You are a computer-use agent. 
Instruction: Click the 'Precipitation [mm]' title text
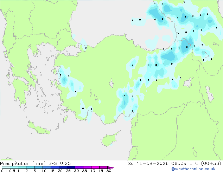point(23,164)
